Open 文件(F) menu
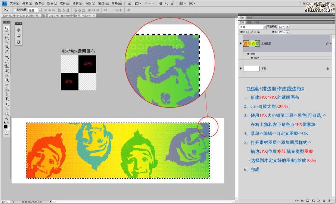 click(15, 3)
